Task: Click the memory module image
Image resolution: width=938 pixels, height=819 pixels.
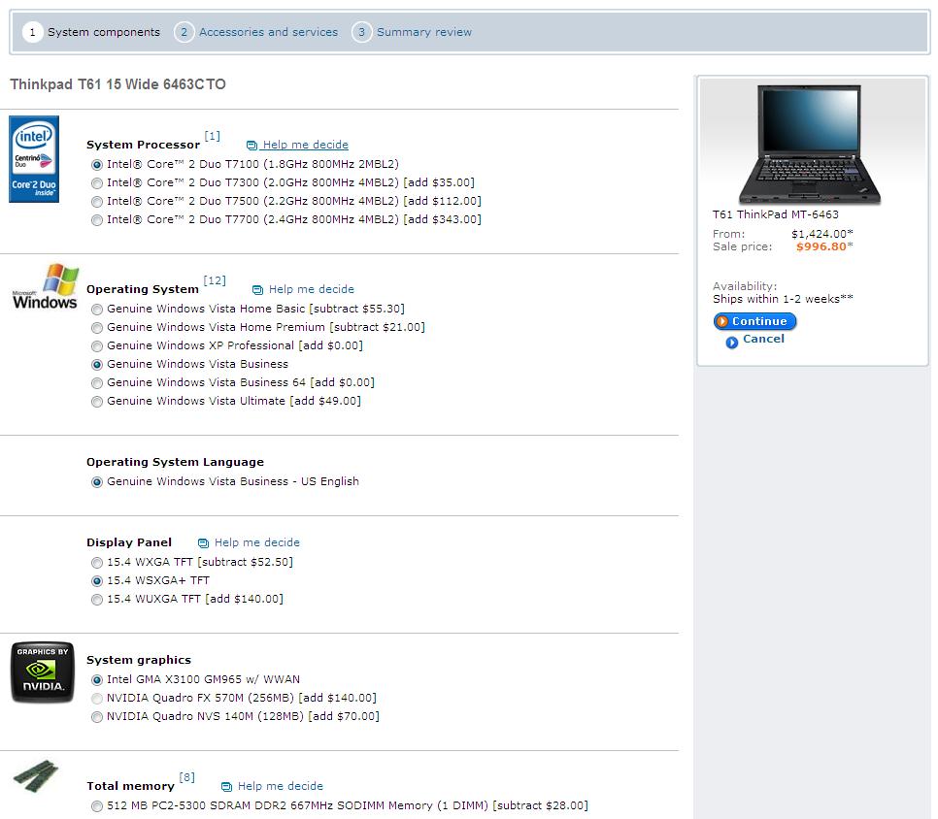Action: (x=36, y=776)
